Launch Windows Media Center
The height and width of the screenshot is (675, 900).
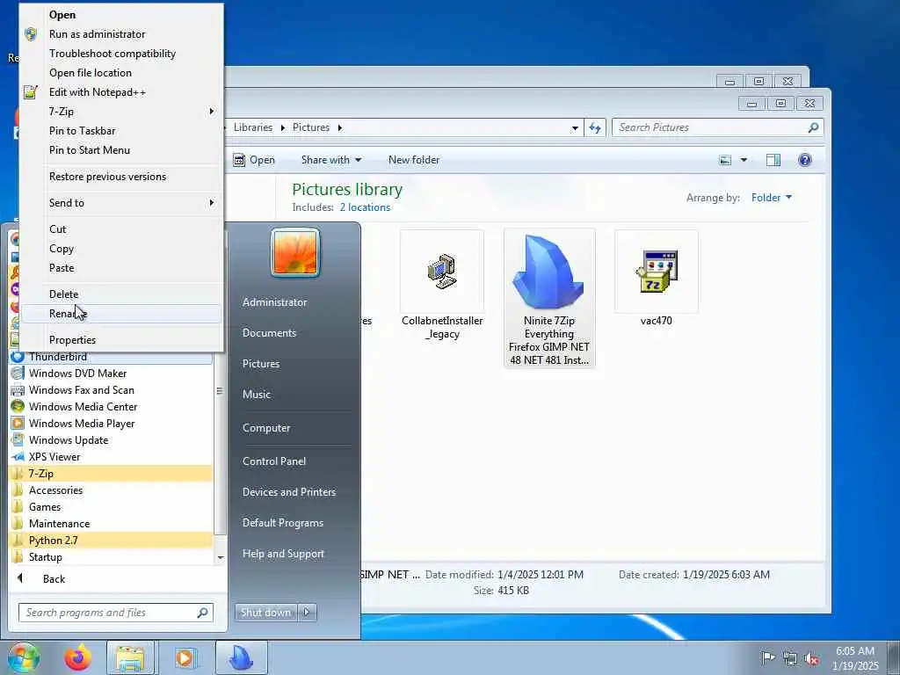[x=111, y=407]
